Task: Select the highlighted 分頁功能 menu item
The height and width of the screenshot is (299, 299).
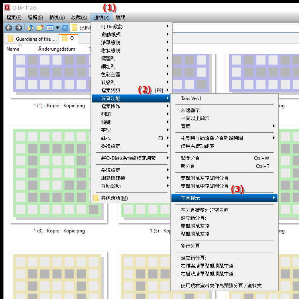Action: coord(132,98)
